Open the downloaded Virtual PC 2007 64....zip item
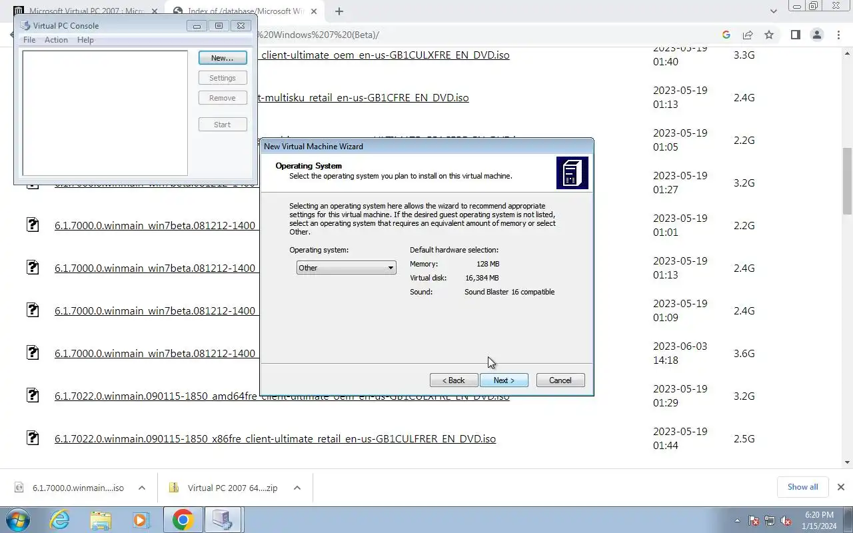Image resolution: width=853 pixels, height=533 pixels. pos(224,488)
